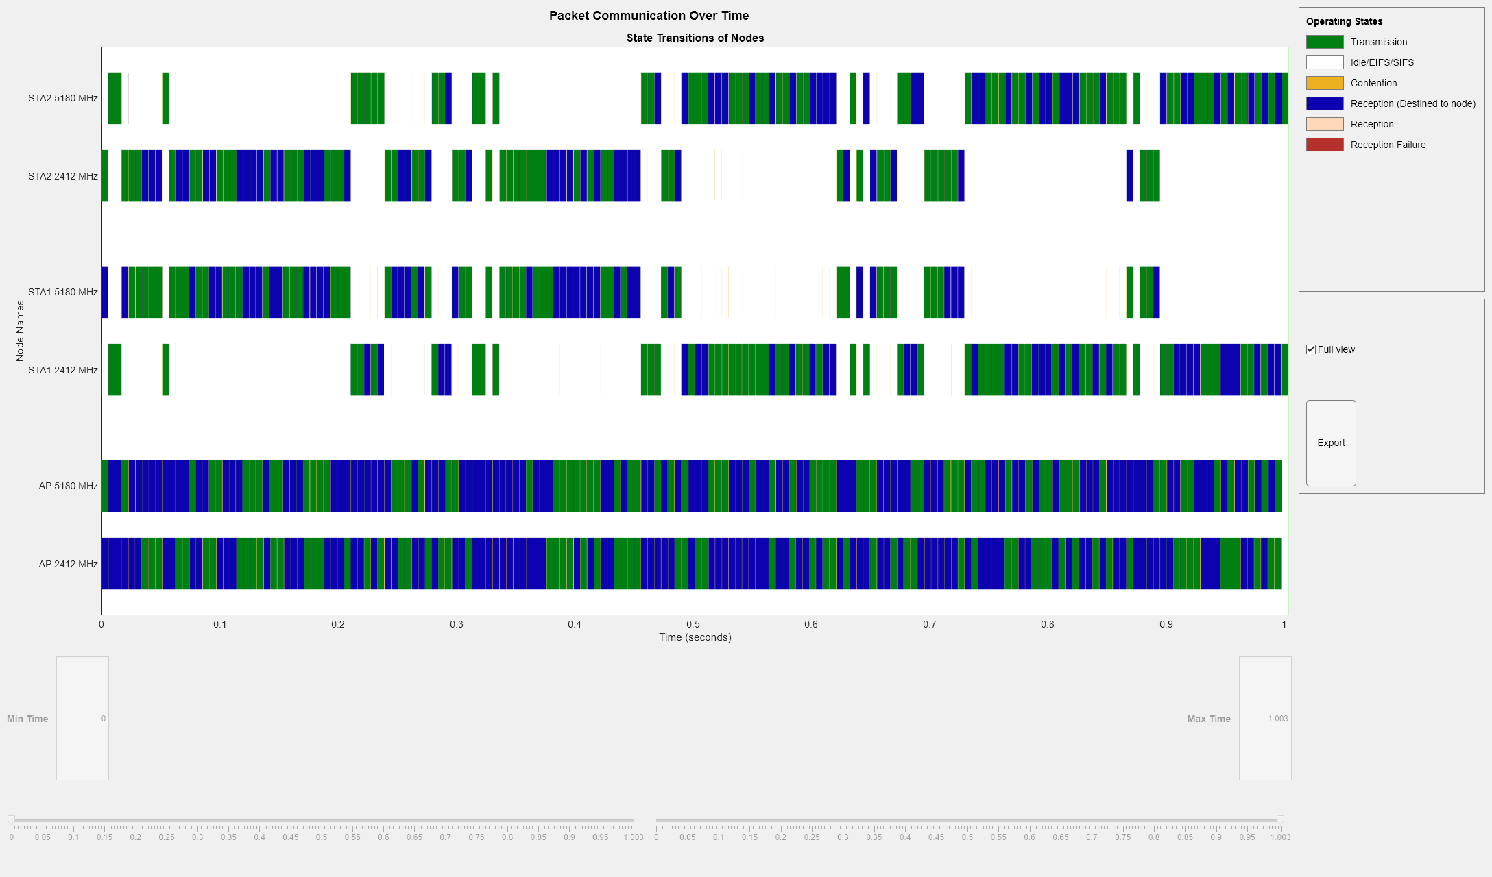1492x877 pixels.
Task: Click the peach Reception legend swatch
Action: coord(1325,124)
